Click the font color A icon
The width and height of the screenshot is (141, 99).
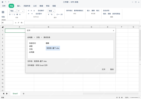point(20,14)
